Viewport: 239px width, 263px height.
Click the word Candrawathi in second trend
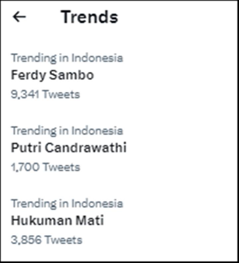point(86,148)
